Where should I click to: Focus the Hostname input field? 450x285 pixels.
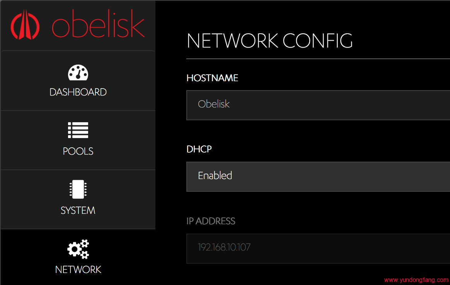click(x=318, y=105)
